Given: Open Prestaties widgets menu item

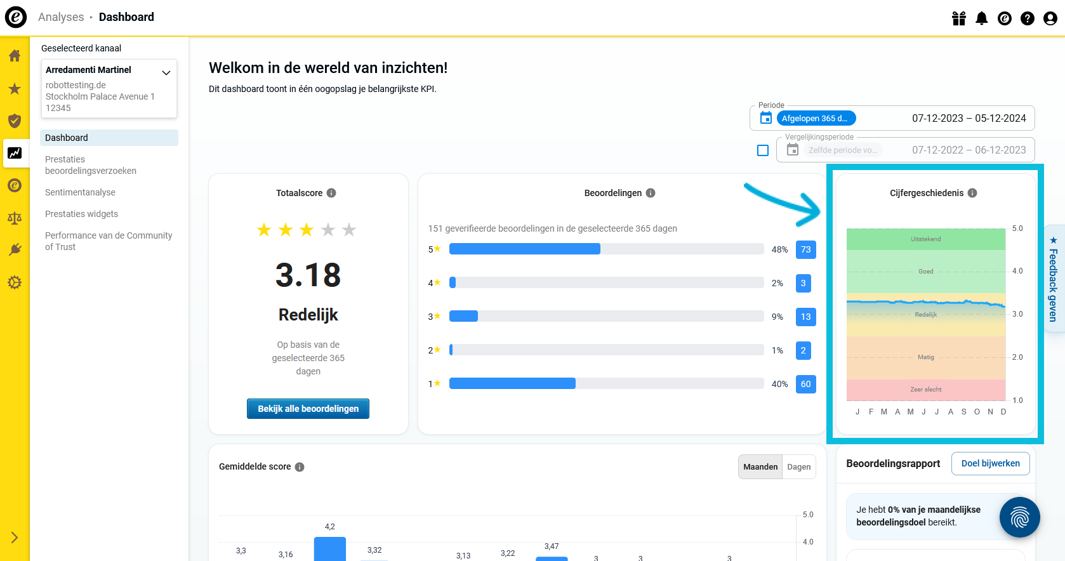Looking at the screenshot, I should coord(82,214).
